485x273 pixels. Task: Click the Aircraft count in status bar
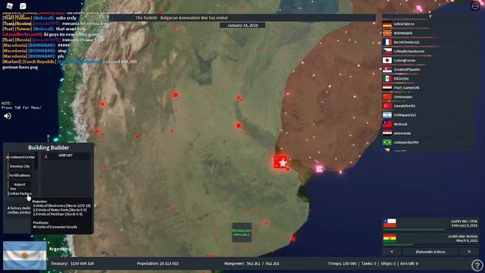click(409, 263)
